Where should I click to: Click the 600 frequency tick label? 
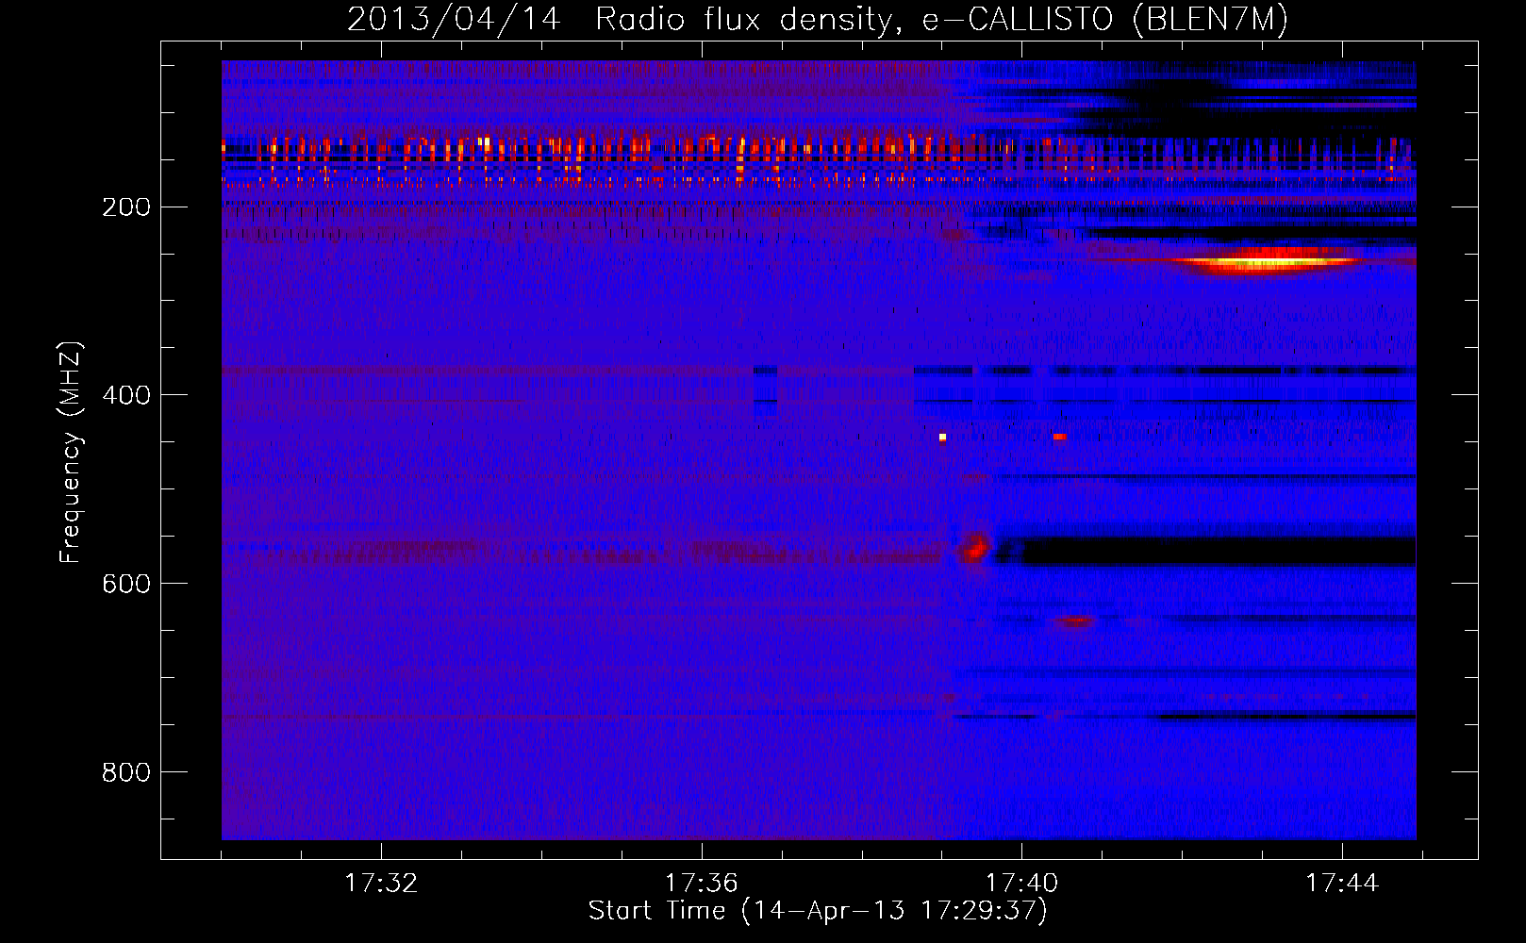point(125,584)
